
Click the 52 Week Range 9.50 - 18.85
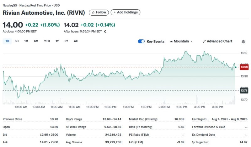(x=113, y=127)
